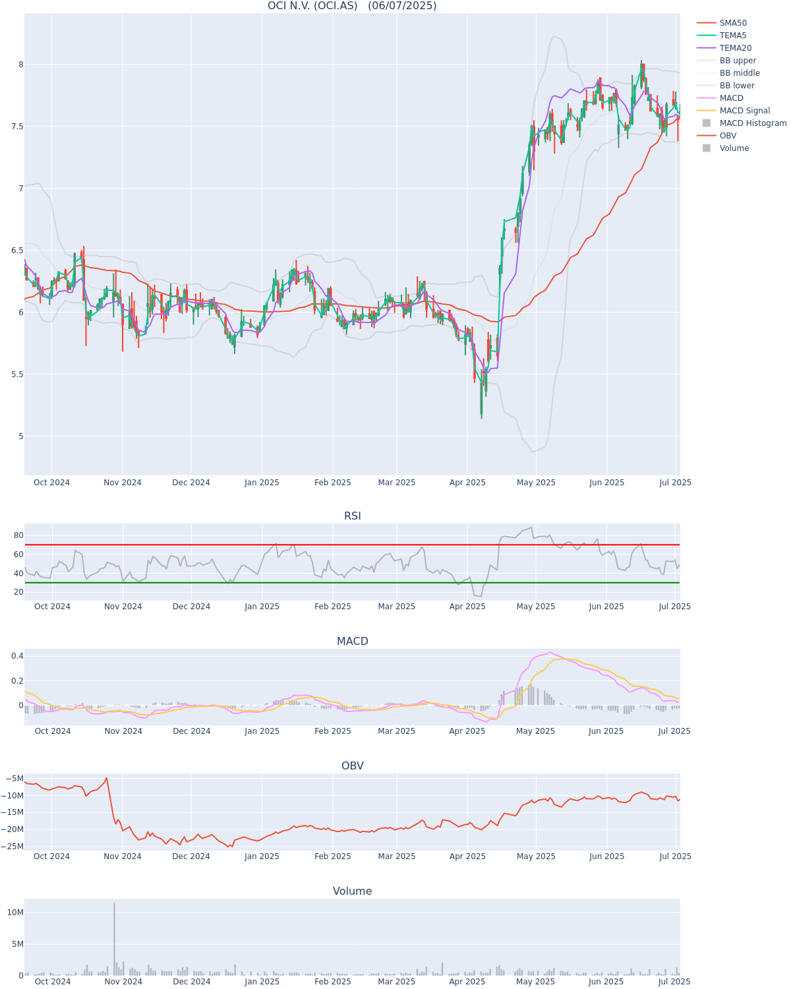Click the 5M label on Volume axis

[x=18, y=944]
